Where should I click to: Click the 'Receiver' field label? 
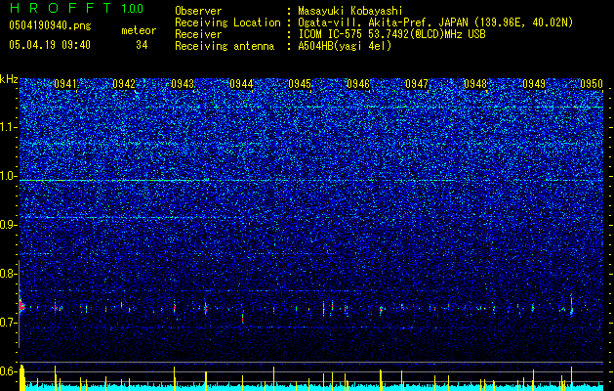click(198, 34)
